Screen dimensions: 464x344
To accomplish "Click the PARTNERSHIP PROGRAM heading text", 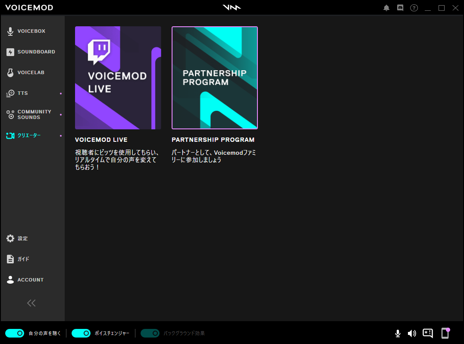I will click(213, 140).
